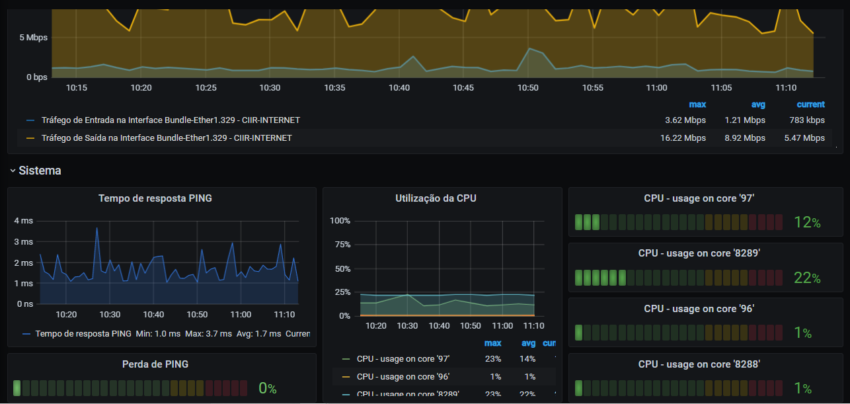Click the 22% gauge value for core '8289'
This screenshot has width=850, height=404.
807,278
